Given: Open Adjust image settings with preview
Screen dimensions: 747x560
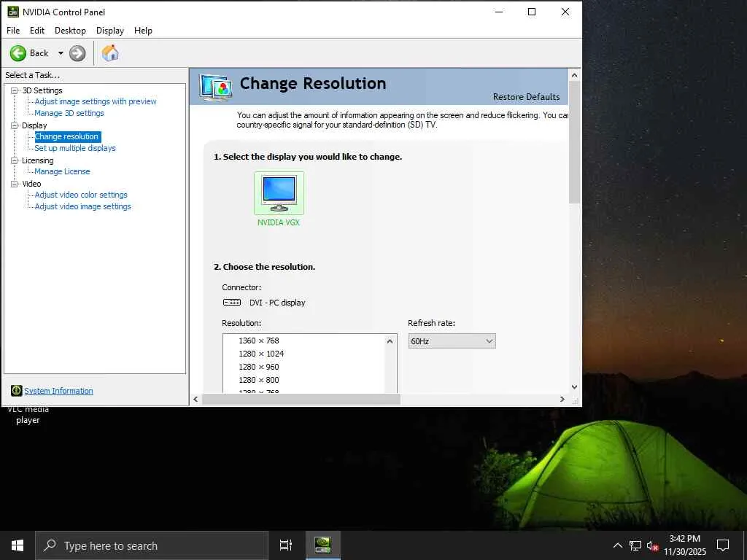Looking at the screenshot, I should point(96,101).
